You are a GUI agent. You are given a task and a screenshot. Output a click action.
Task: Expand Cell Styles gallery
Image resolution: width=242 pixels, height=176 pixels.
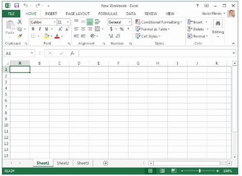tap(148, 36)
